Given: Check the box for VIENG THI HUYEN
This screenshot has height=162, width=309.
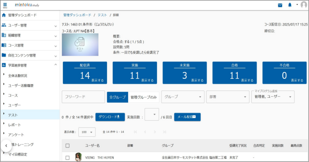Looking at the screenshot, I should 67,158.
